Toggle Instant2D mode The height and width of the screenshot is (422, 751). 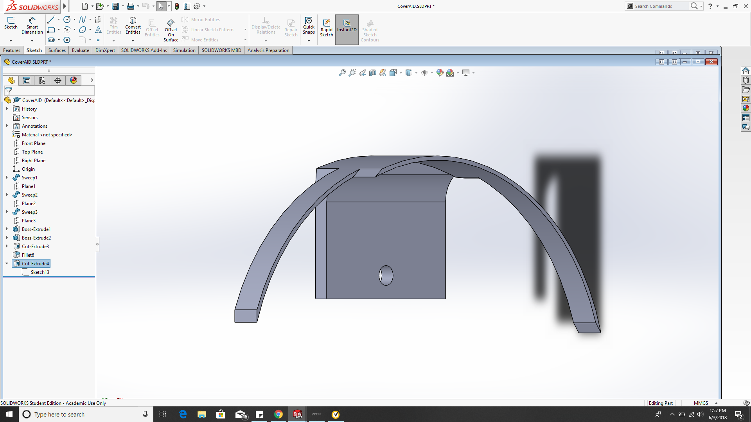coord(347,30)
